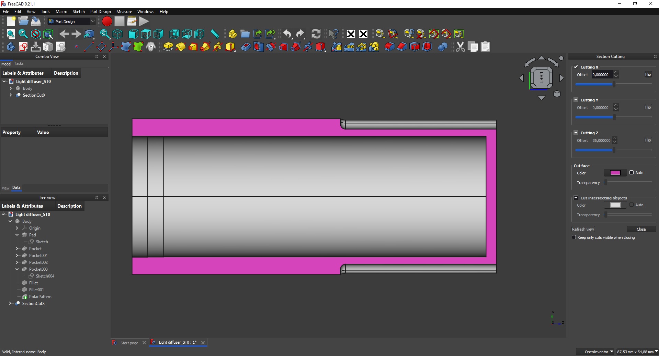Switch to the Tasks tab
Screen dimensions: 659x356
pyautogui.click(x=19, y=63)
